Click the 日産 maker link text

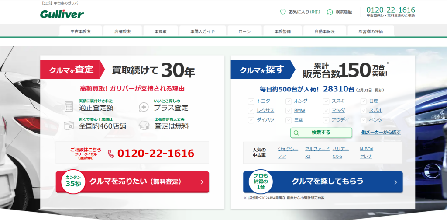click(374, 101)
